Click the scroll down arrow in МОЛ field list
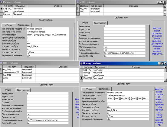Screen dimensions: 167x127 click(x=165, y=14)
